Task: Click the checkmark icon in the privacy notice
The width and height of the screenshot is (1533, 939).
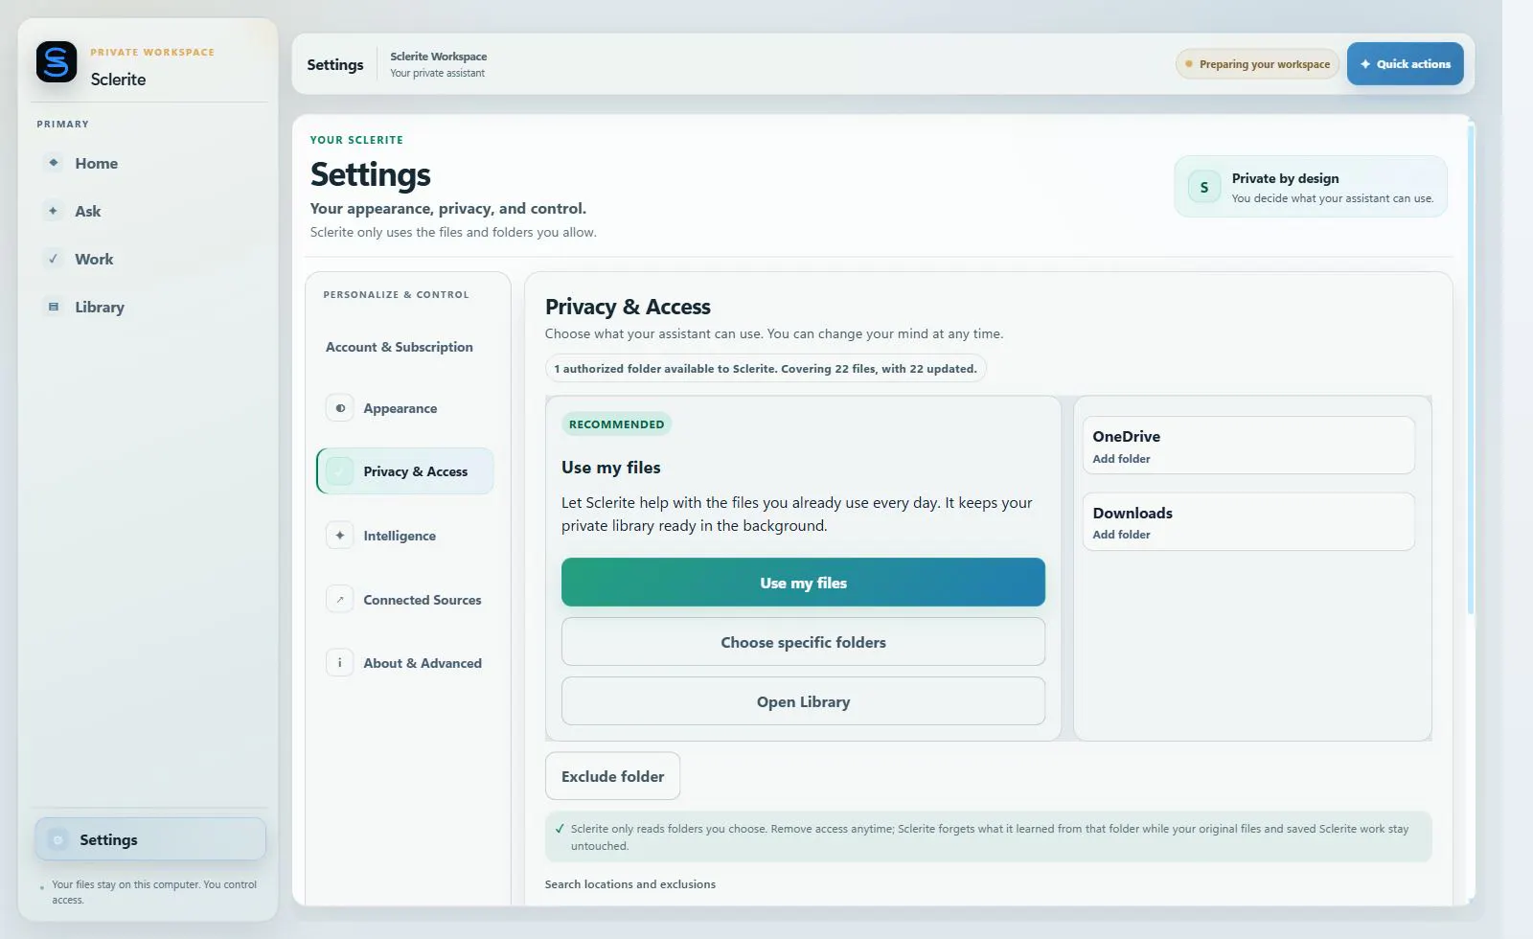Action: click(x=560, y=829)
